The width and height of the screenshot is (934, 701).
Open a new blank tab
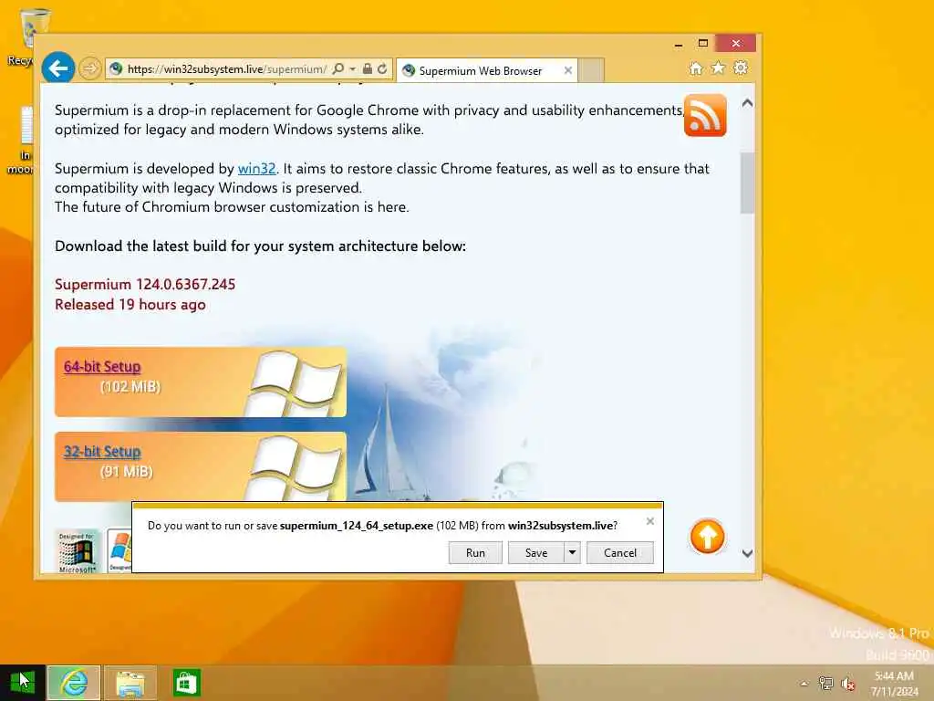591,70
